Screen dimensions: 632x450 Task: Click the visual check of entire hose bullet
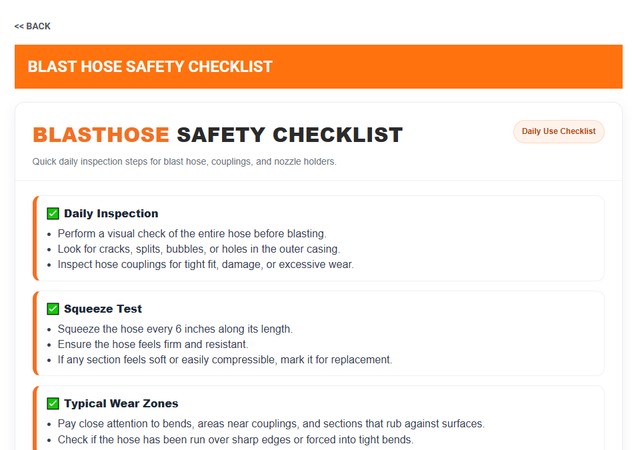[x=192, y=234]
